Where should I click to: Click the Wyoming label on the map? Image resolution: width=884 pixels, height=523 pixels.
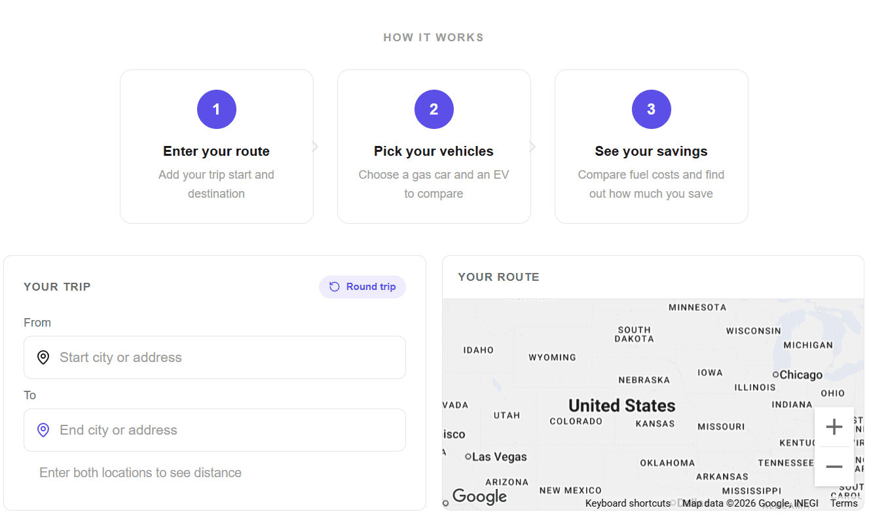553,357
